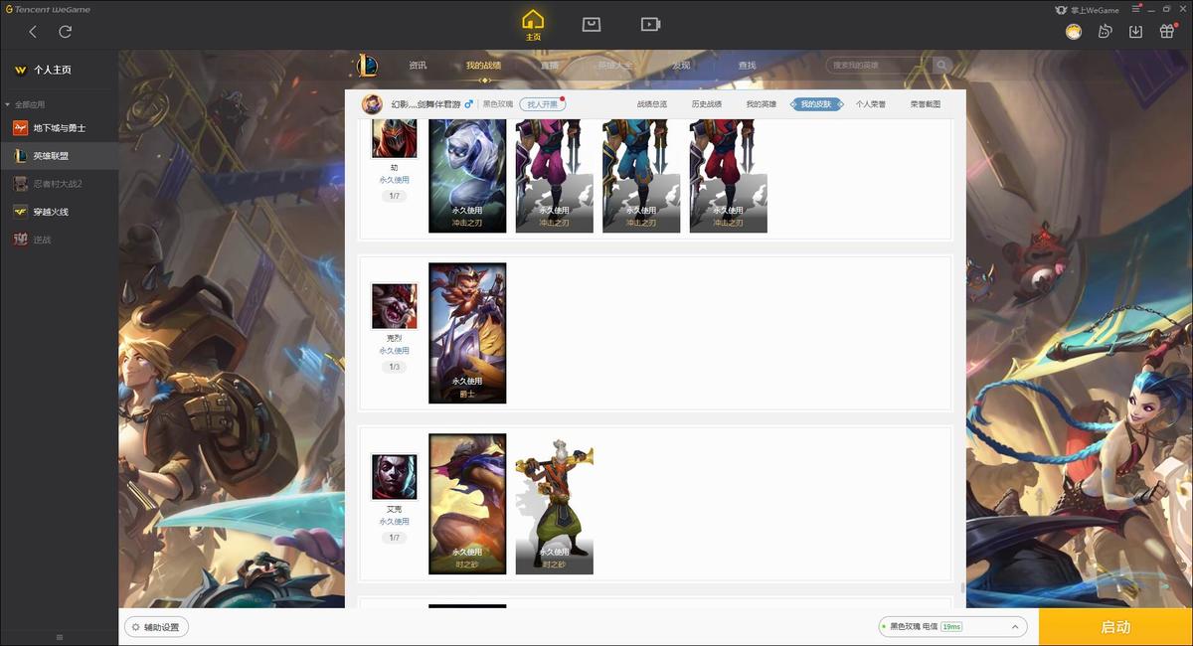The image size is (1193, 646).
Task: Click the 克烈 Kled champion portrait
Action: point(394,306)
